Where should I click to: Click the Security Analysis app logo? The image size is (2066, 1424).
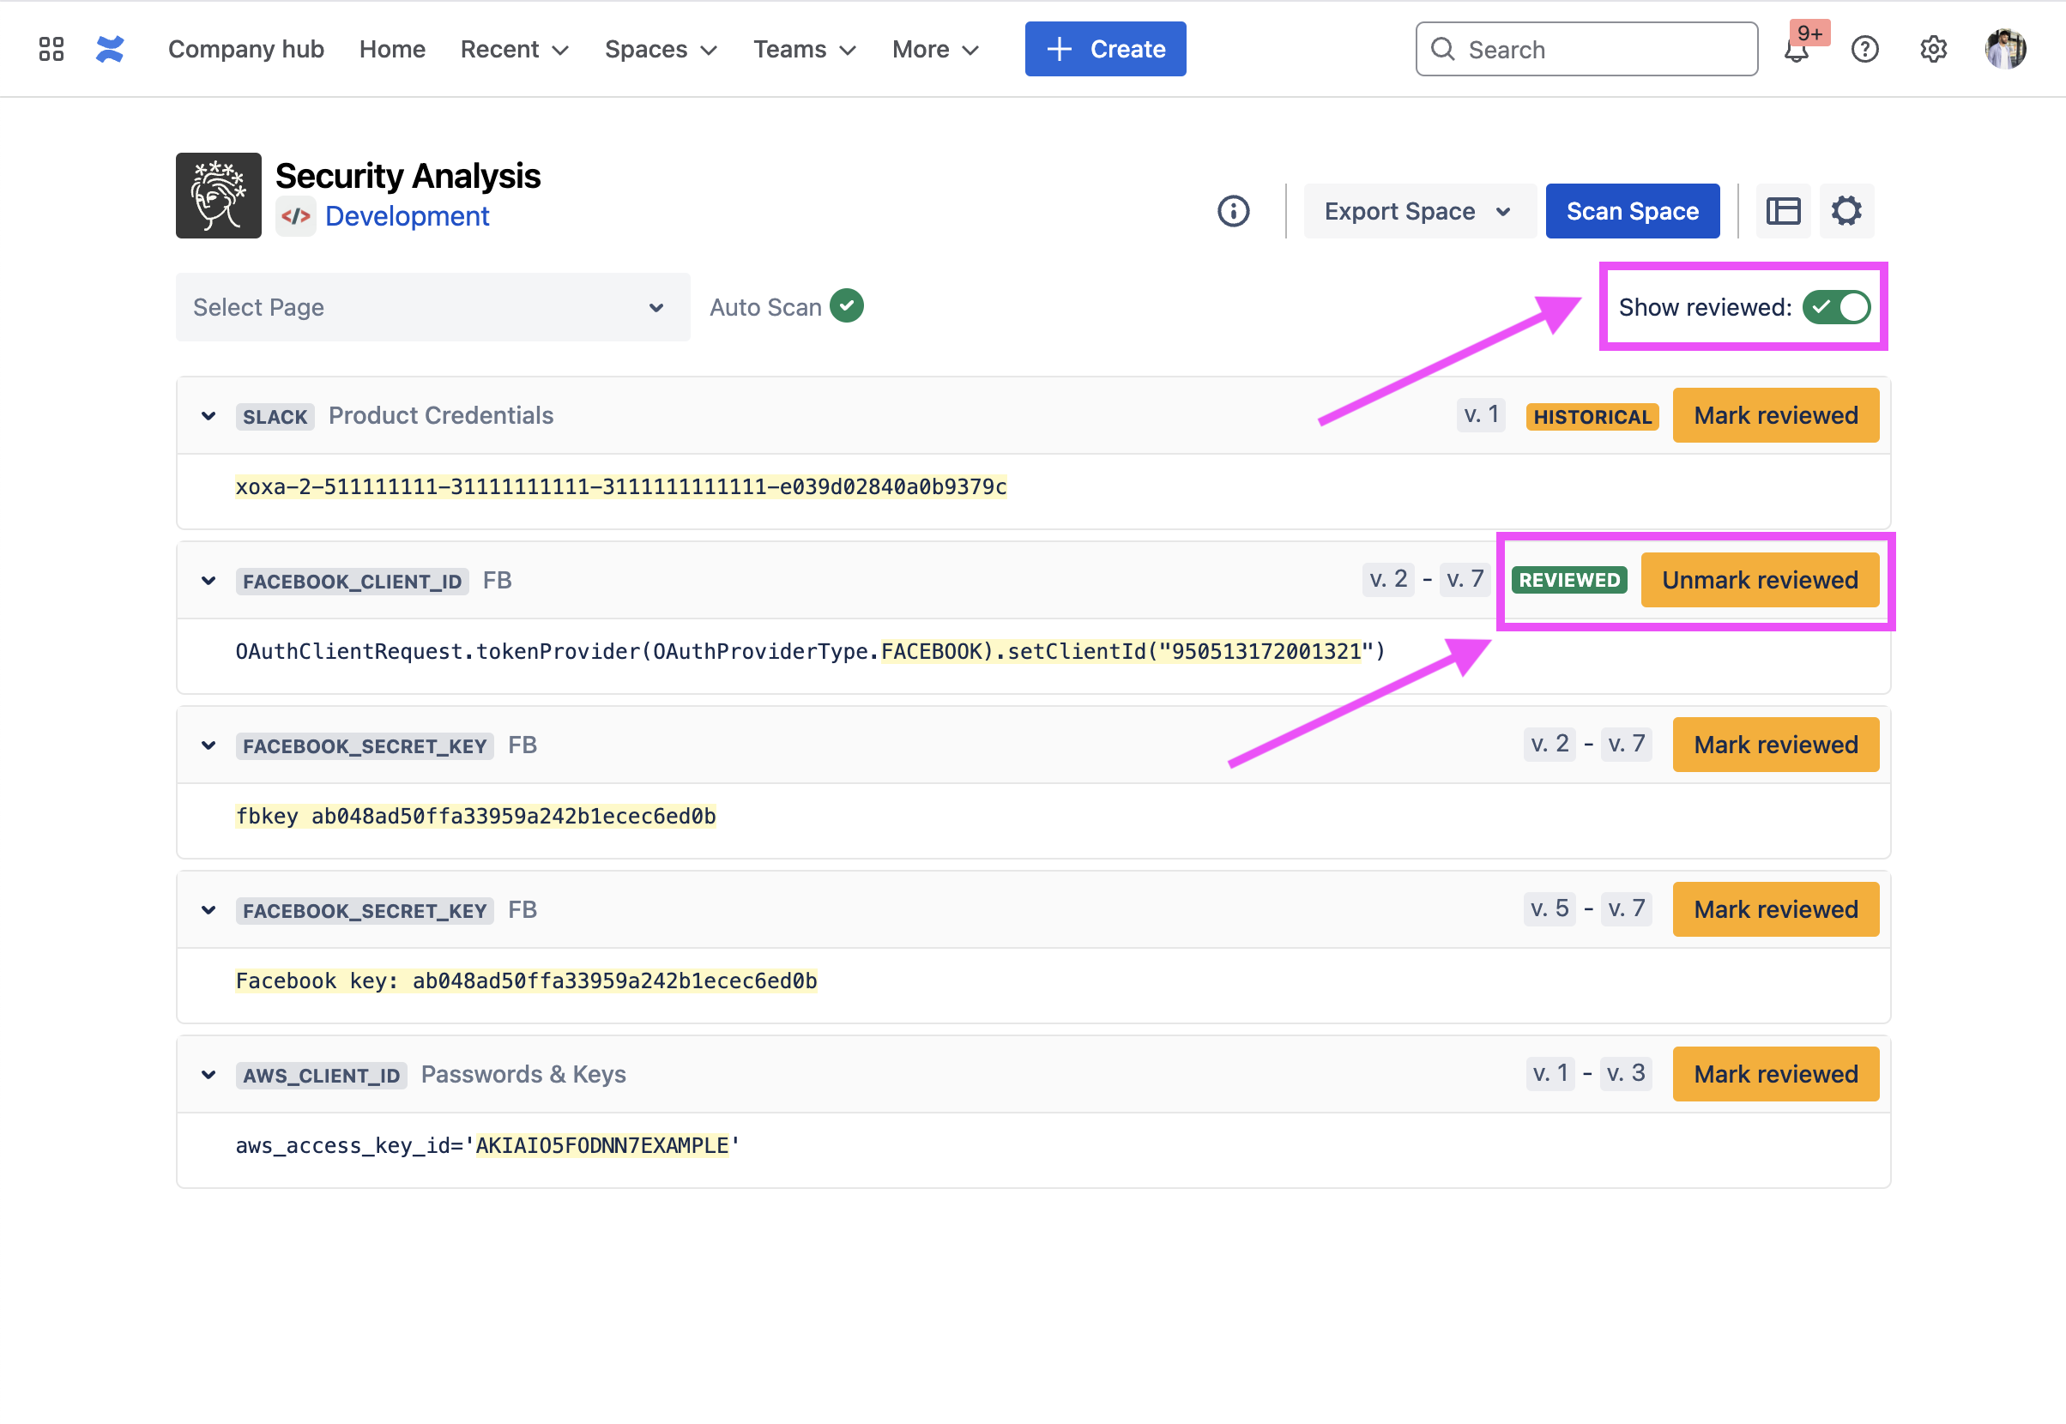pos(219,196)
